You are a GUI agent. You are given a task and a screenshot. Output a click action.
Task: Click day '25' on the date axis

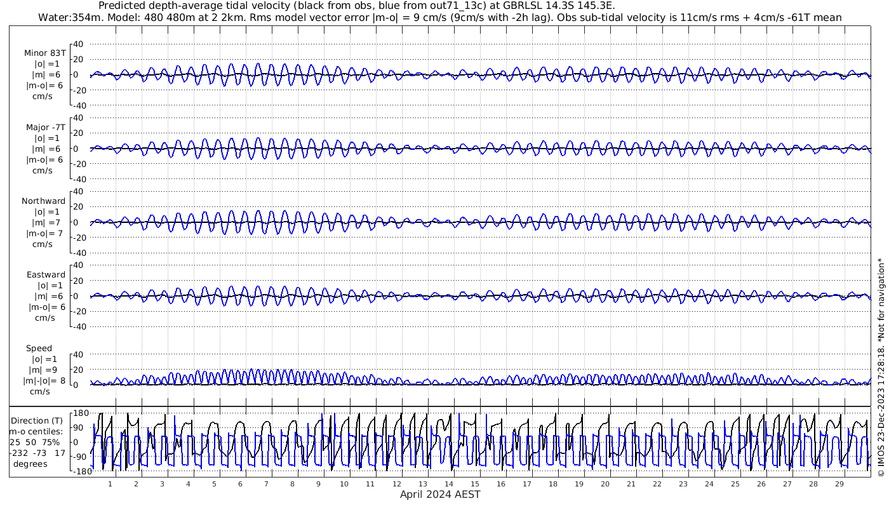pos(735,484)
